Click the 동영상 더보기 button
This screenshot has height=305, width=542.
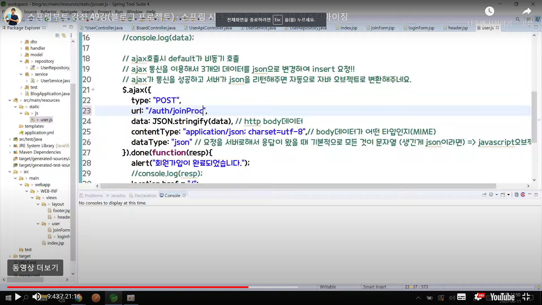[x=35, y=267]
